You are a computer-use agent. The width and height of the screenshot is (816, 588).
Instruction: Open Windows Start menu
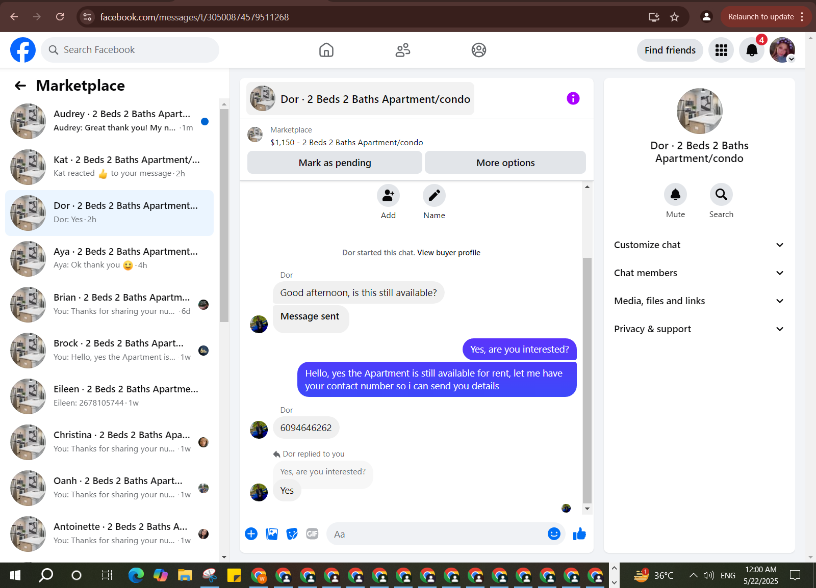pyautogui.click(x=15, y=575)
